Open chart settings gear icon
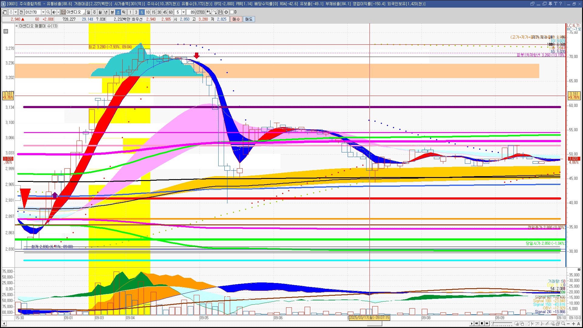The height and width of the screenshot is (328, 583). [x=226, y=12]
